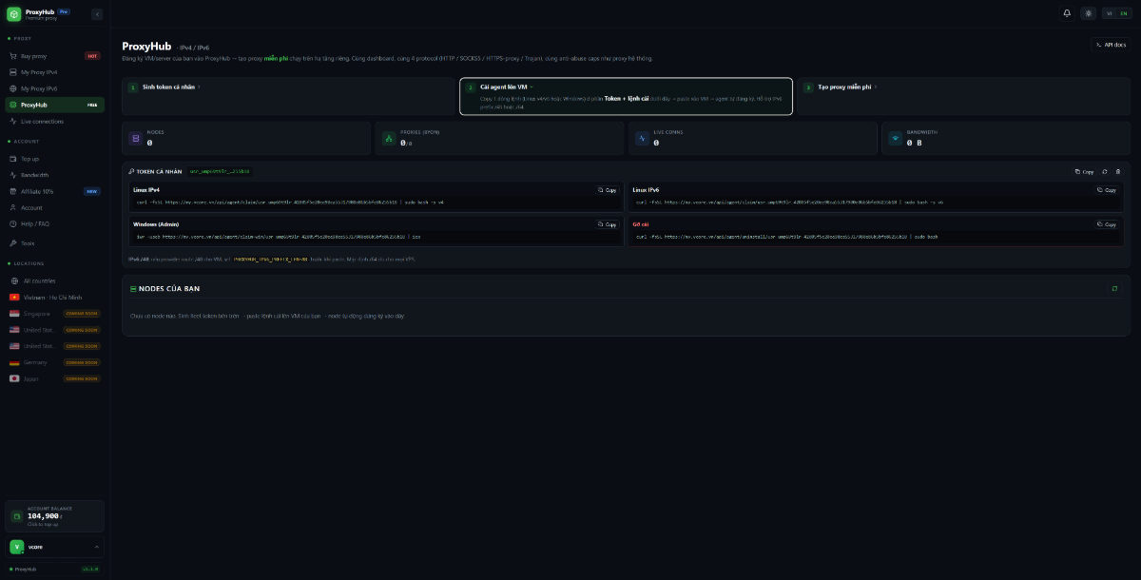
Task: Open Help / FAQ page
Action: click(53, 223)
